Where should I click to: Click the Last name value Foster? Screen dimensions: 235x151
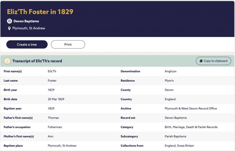click(52, 81)
